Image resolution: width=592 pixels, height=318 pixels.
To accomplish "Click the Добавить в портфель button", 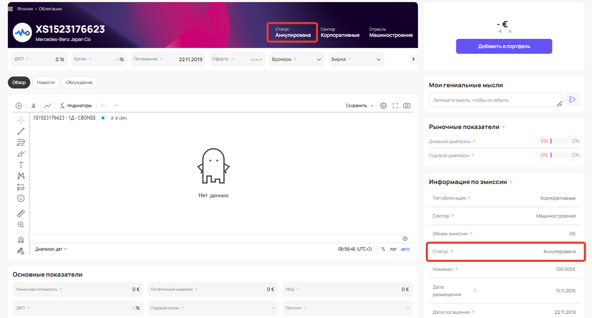I will [504, 46].
